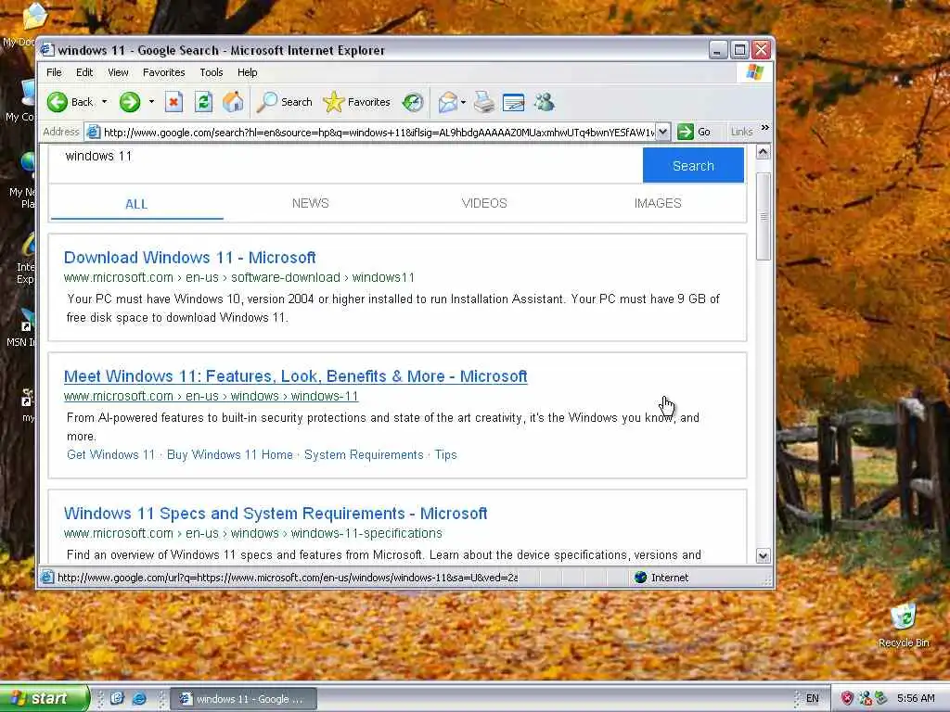Switch to the NEWS tab
Screen dimensions: 950x712
(x=310, y=203)
